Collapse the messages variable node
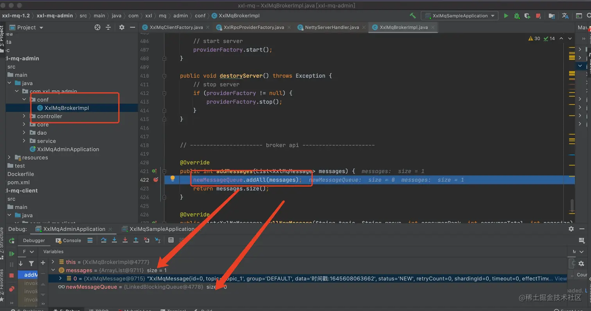 click(x=53, y=270)
